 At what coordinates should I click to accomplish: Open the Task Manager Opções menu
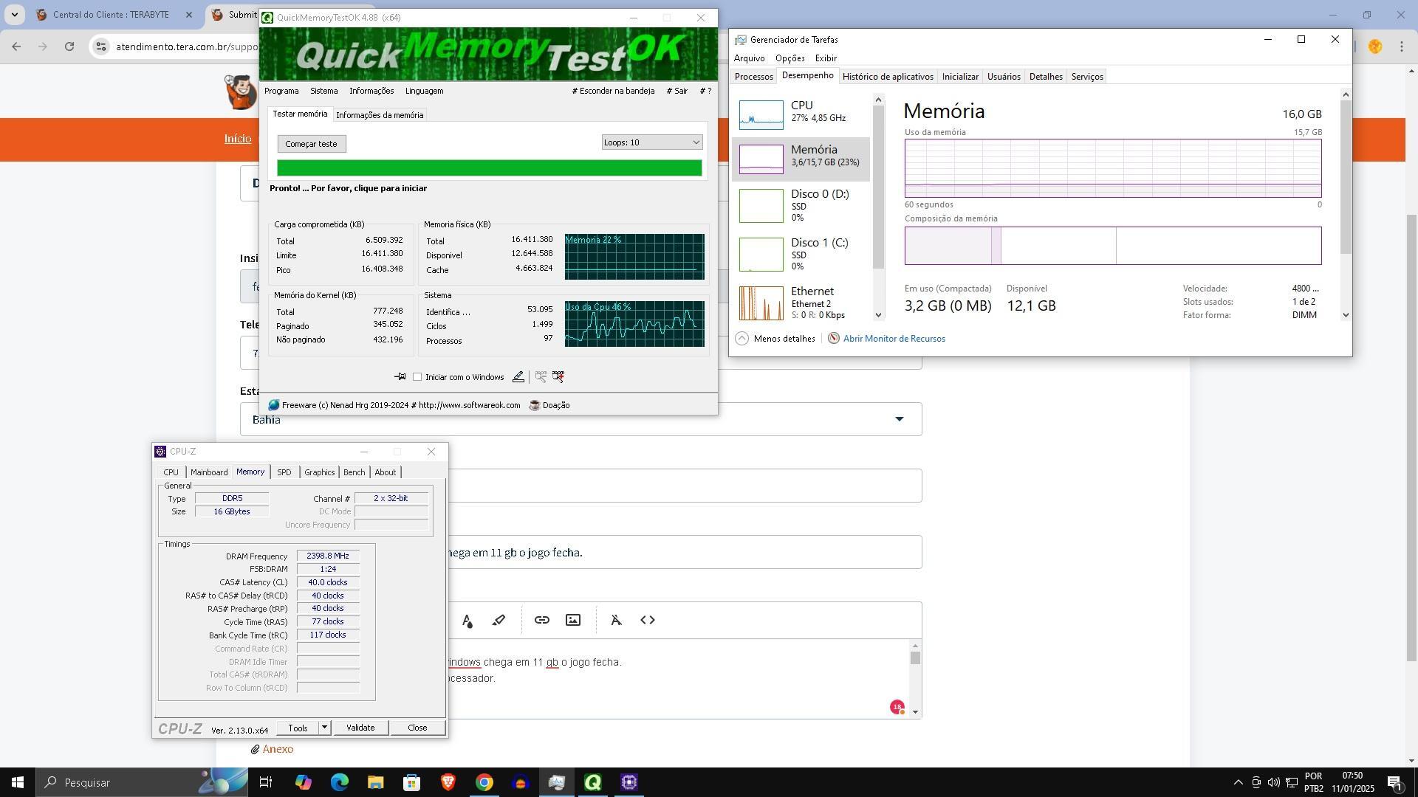coord(790,58)
